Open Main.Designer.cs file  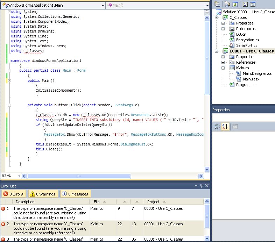[x=257, y=73]
